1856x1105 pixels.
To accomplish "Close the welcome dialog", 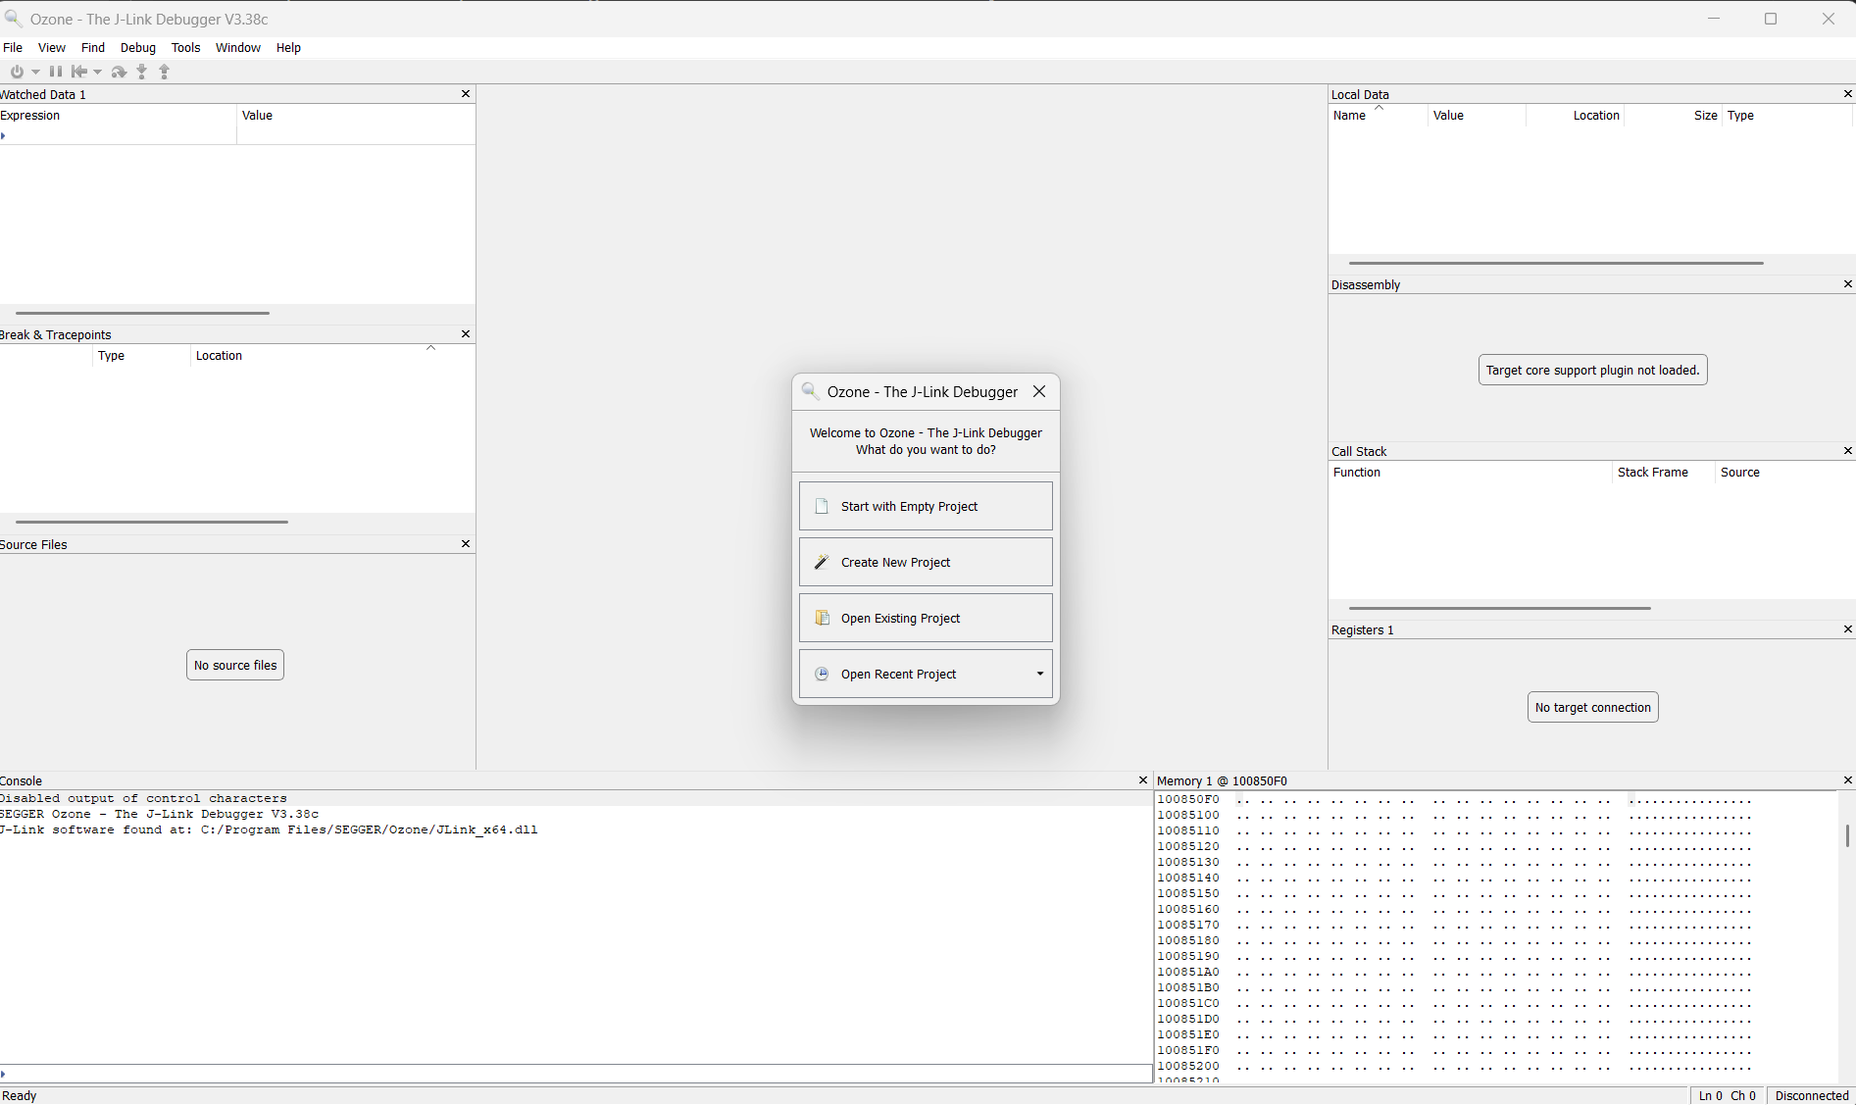I will 1039,391.
